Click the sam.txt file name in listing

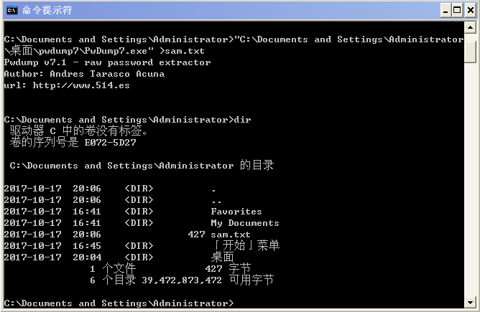[231, 235]
